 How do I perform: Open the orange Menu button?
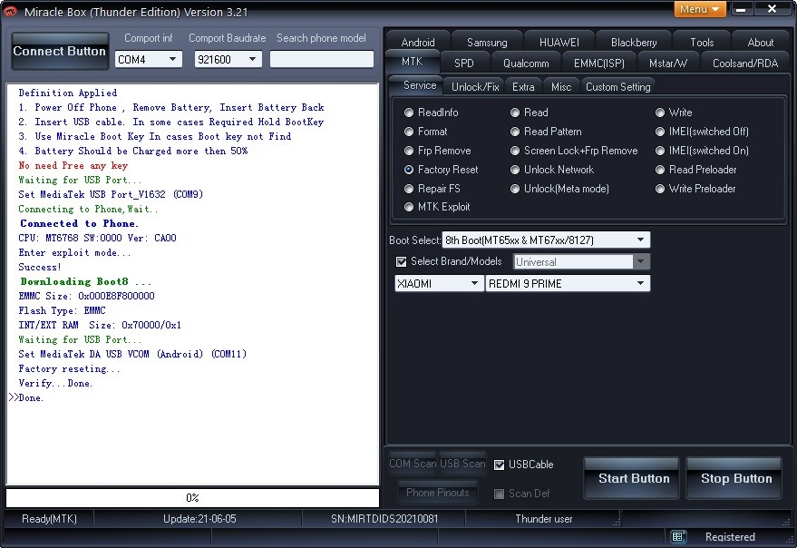point(700,9)
